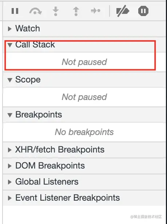Click the Call Stack header label
The width and height of the screenshot is (167, 224).
[x=35, y=45]
